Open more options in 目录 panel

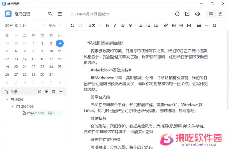coord(61,92)
